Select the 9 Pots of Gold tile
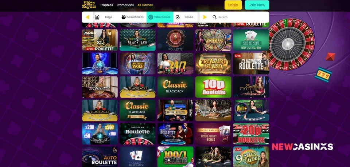 tap(251, 157)
